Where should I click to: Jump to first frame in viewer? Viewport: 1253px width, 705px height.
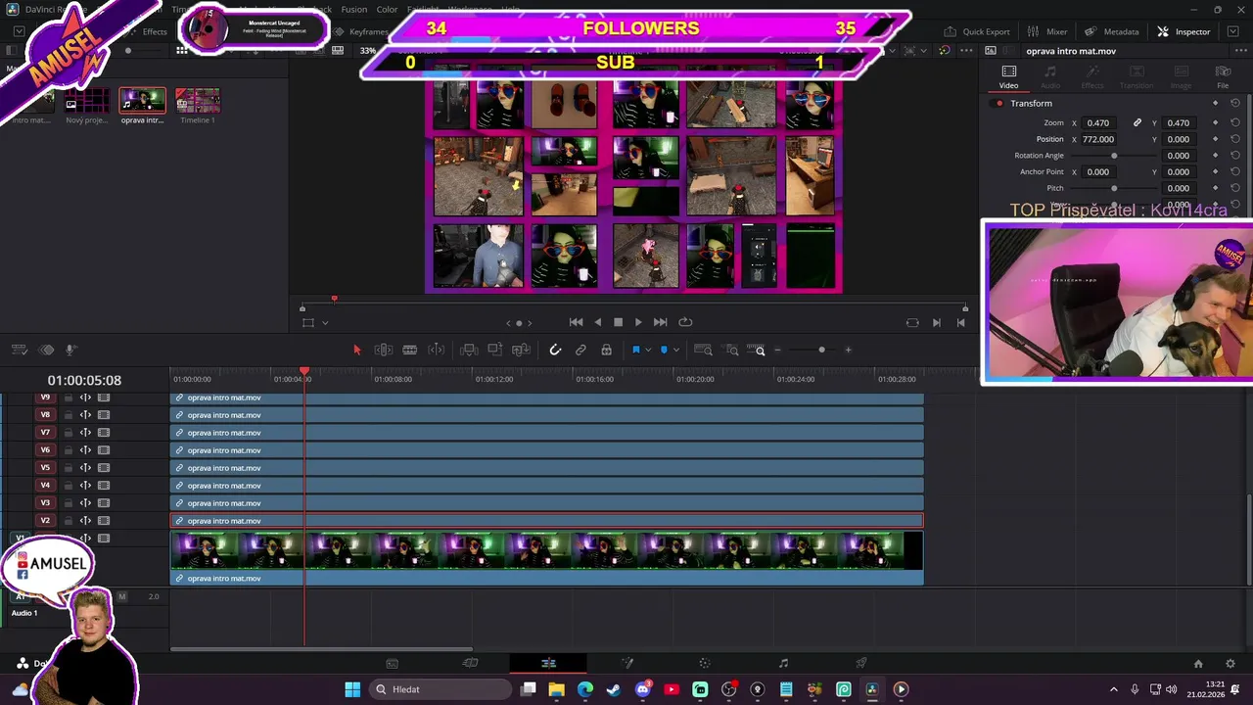pos(577,322)
